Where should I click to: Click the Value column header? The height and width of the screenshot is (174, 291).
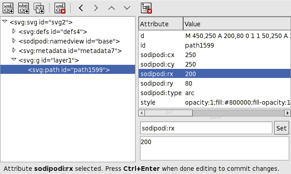pyautogui.click(x=237, y=24)
